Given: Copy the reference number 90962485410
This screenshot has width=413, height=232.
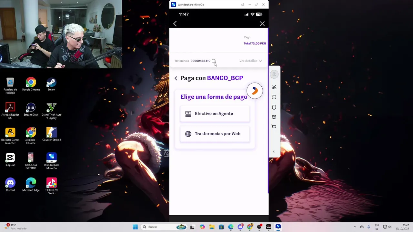Looking at the screenshot, I should pyautogui.click(x=214, y=61).
